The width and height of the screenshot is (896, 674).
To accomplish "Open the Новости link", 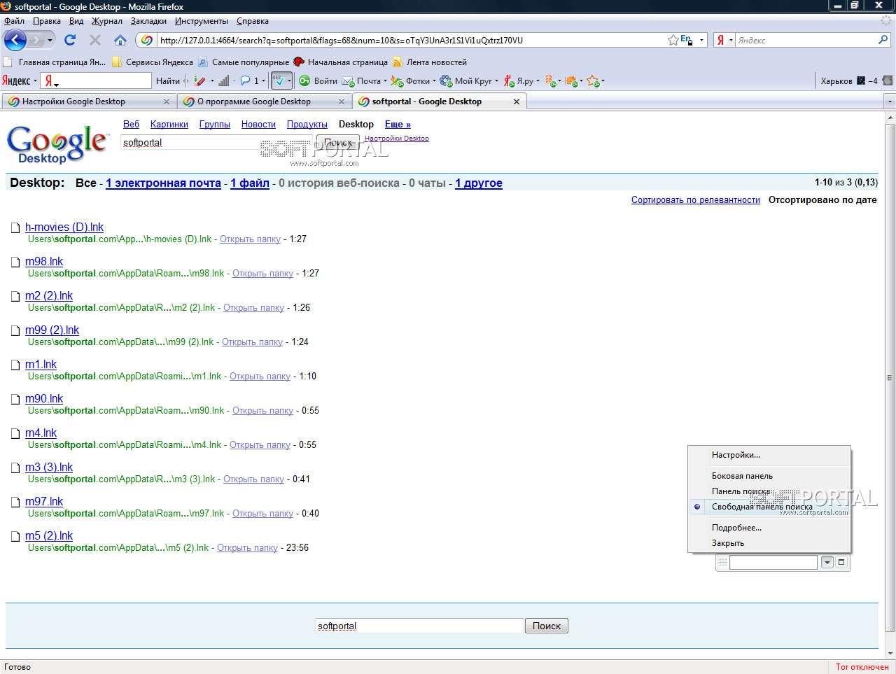I will point(258,125).
